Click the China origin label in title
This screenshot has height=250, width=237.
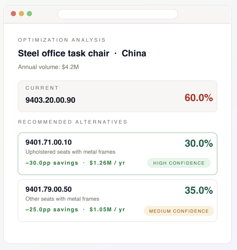[x=134, y=53]
